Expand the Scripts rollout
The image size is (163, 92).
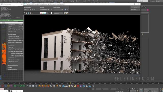10,67
